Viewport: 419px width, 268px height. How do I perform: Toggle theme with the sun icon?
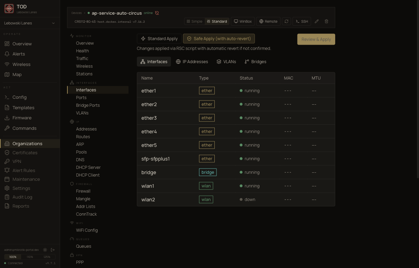click(45, 250)
